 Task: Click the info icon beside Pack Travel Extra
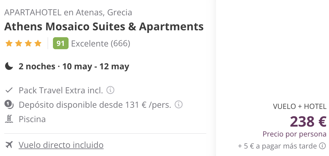click(110, 90)
